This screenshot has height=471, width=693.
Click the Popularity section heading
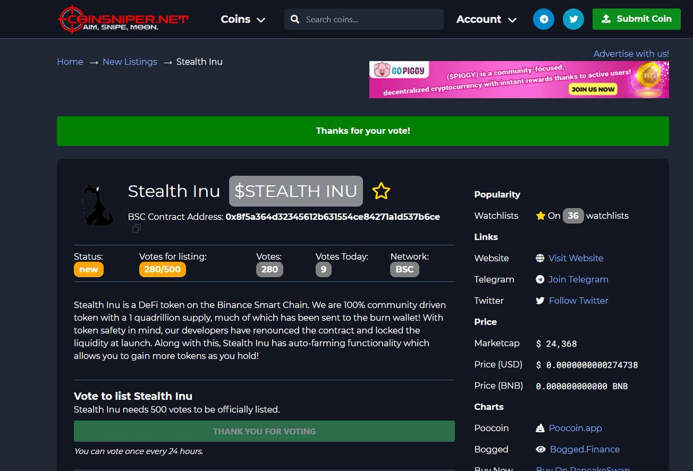click(497, 195)
